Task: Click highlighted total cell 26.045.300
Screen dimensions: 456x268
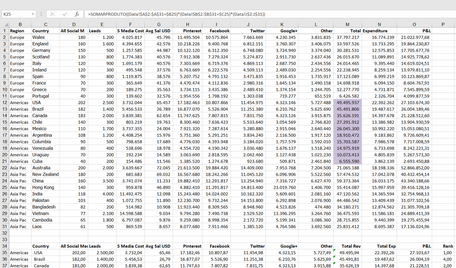Action: coord(348,129)
